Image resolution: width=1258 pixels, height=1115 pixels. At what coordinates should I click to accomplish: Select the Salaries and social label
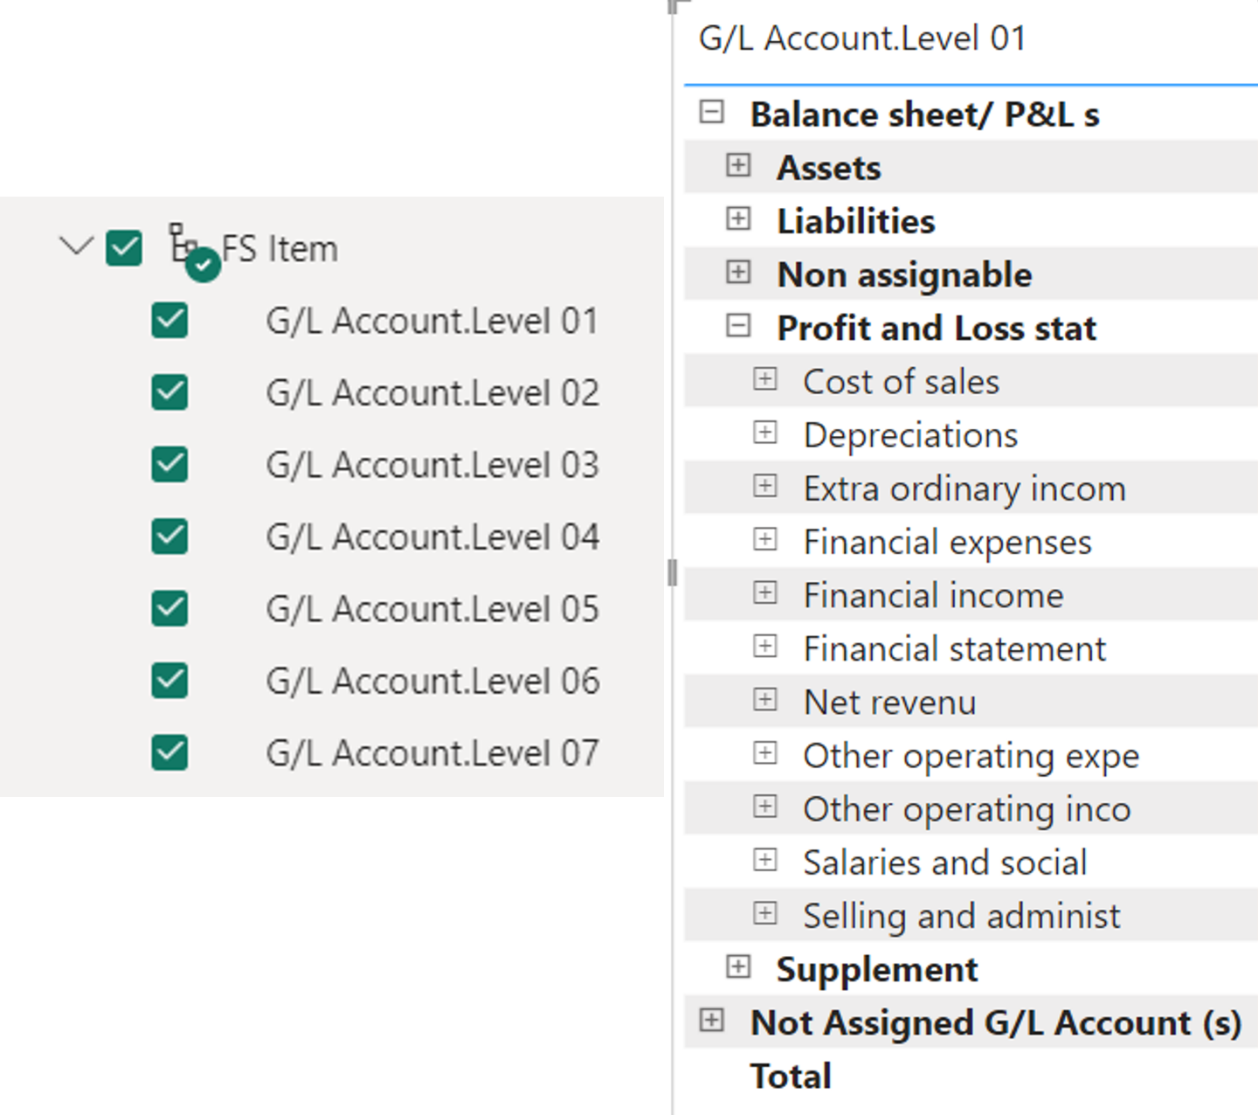point(945,863)
